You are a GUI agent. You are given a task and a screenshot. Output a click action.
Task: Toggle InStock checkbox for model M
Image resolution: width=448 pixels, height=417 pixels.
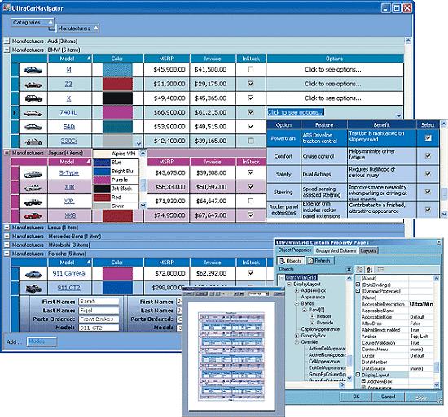point(251,69)
